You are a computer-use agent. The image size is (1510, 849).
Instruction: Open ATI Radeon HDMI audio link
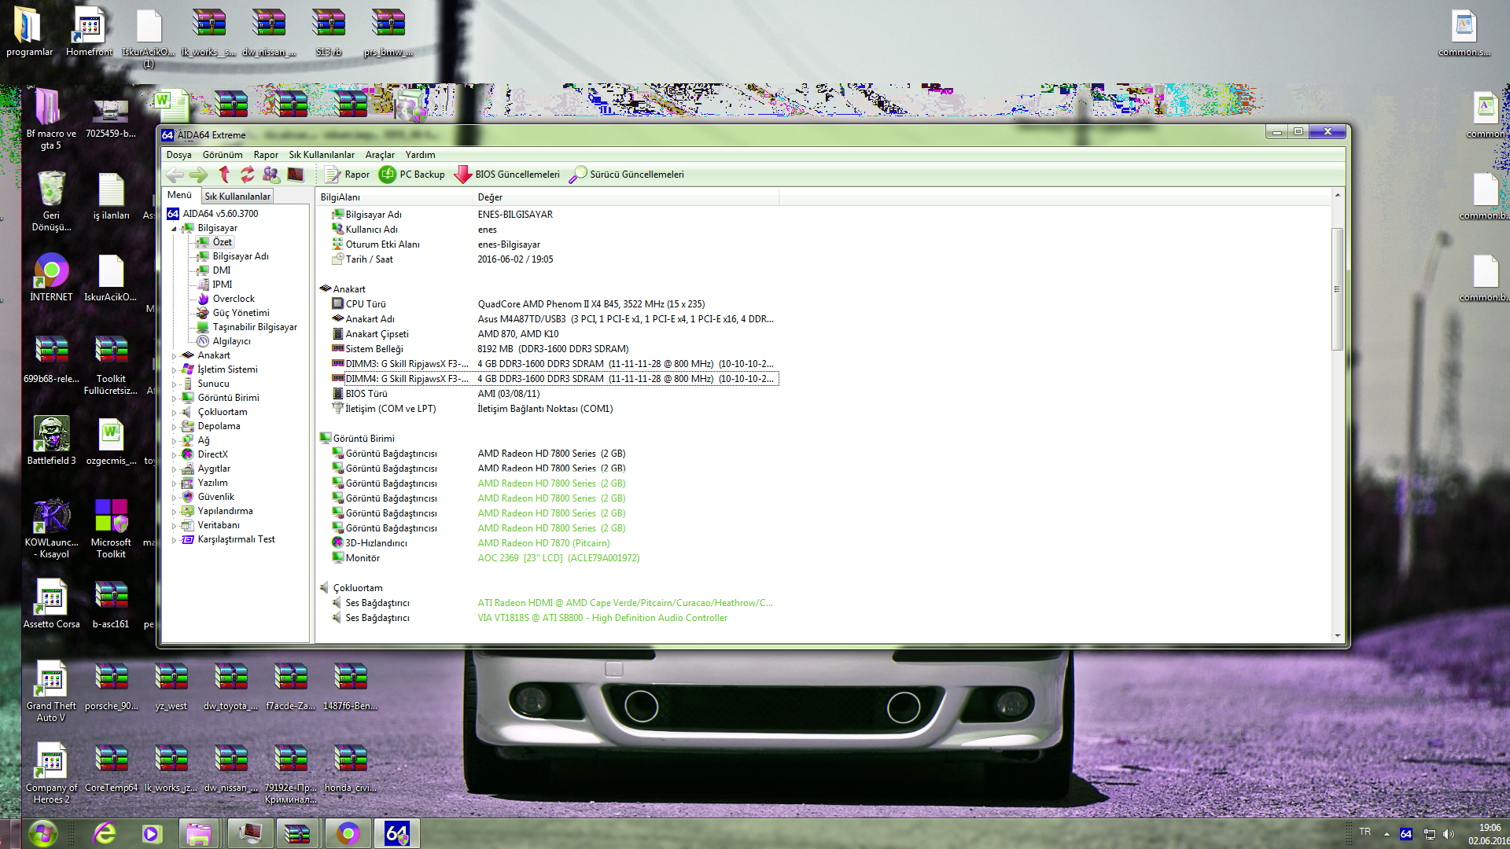click(x=625, y=603)
